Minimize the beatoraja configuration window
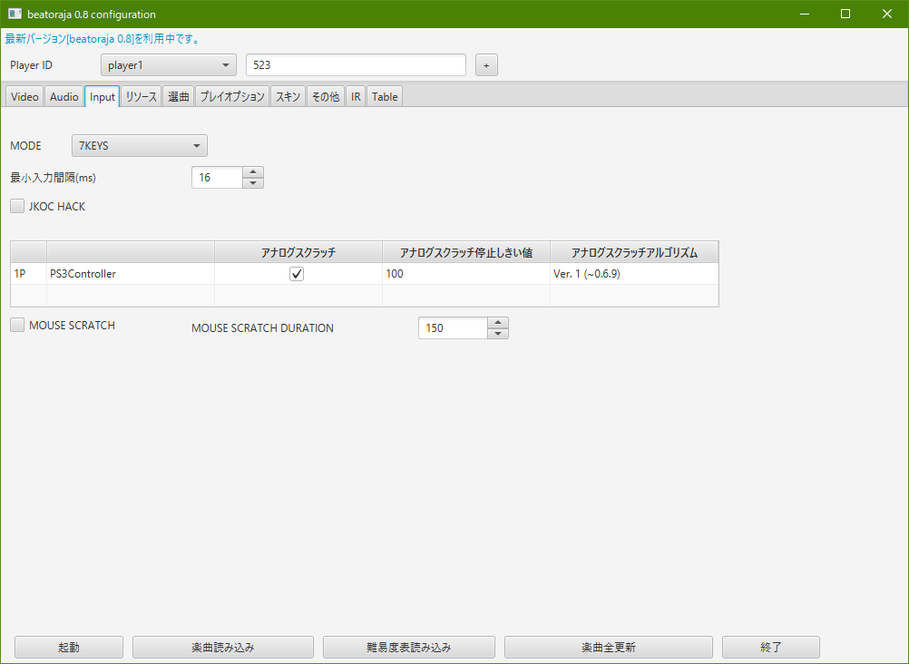 click(x=804, y=14)
